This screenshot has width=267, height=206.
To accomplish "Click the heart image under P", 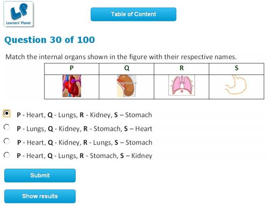I will [x=71, y=86].
